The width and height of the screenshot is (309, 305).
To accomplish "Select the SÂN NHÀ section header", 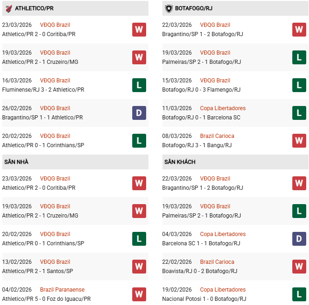I will pos(17,162).
